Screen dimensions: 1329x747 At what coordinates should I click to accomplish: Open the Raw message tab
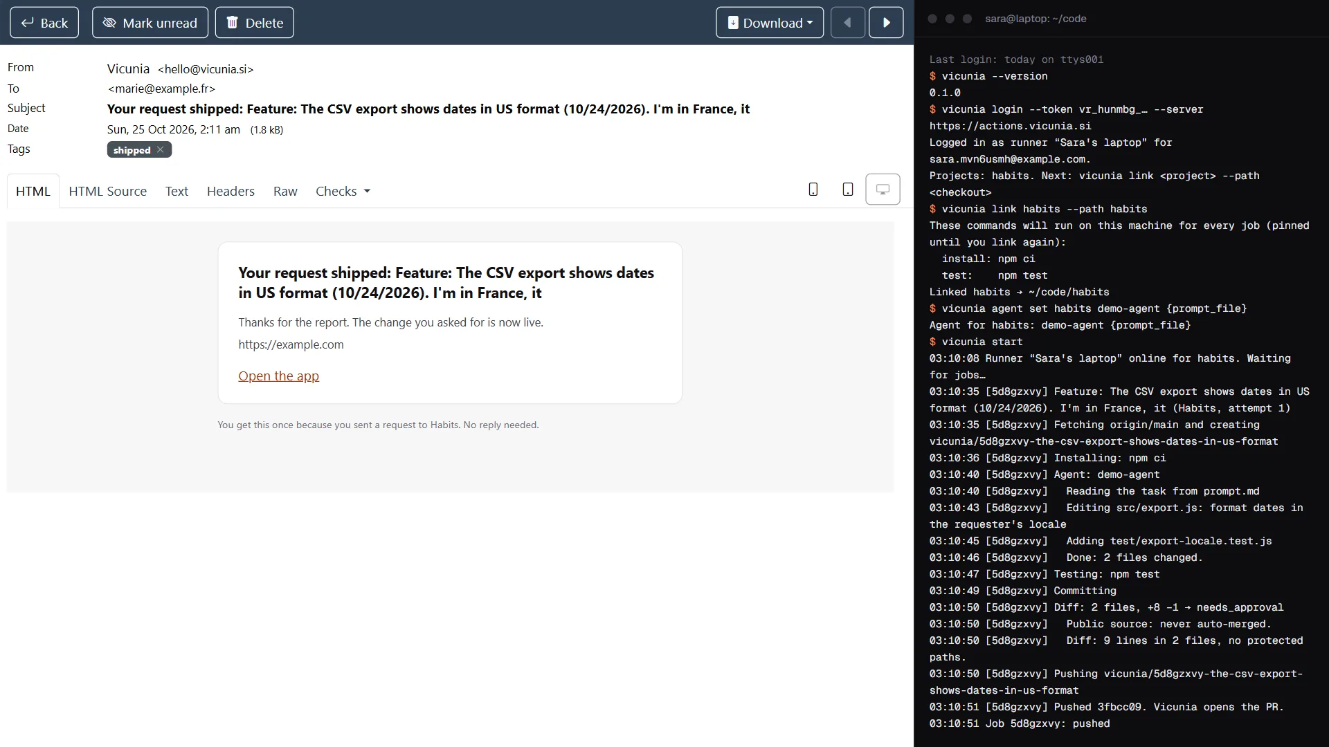pyautogui.click(x=285, y=192)
